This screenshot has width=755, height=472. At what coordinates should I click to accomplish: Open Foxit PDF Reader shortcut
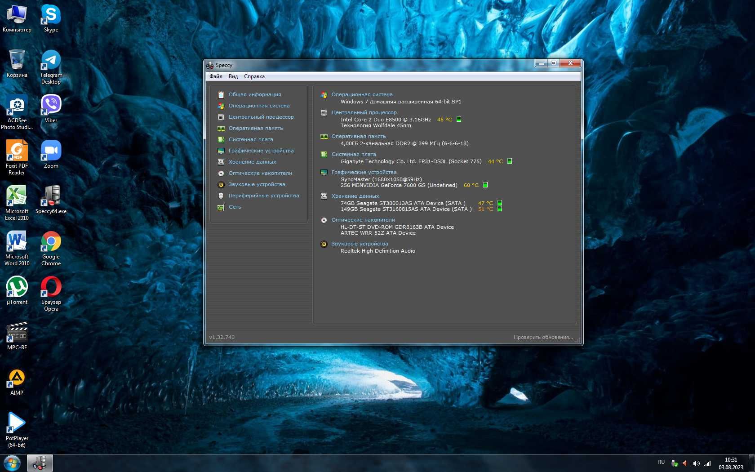coord(17,157)
